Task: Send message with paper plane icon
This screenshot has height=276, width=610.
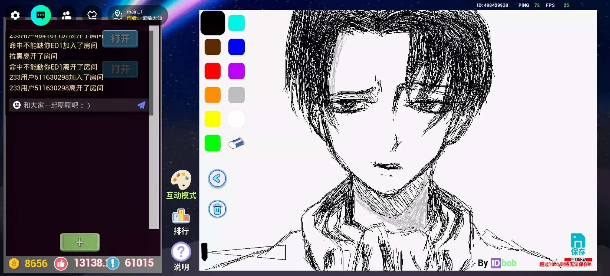Action: pos(142,105)
